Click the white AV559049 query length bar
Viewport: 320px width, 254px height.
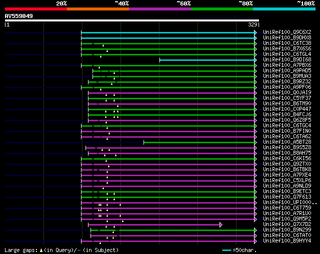(x=132, y=20)
